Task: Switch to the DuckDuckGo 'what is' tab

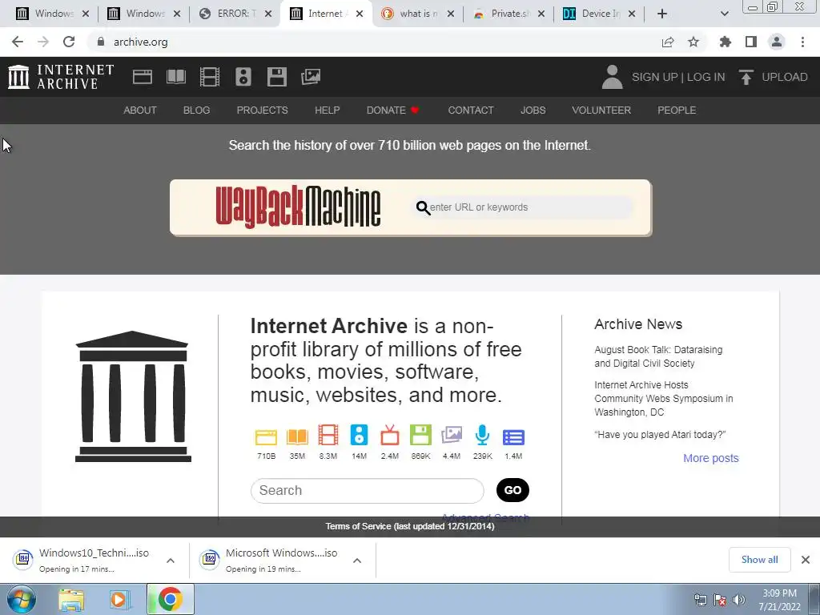Action: (417, 14)
